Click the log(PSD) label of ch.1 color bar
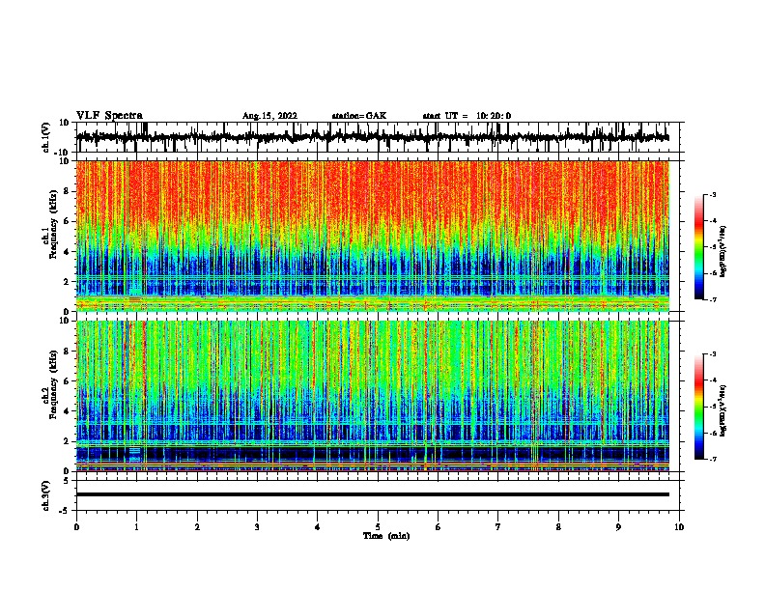This screenshot has width=765, height=591. coord(723,252)
